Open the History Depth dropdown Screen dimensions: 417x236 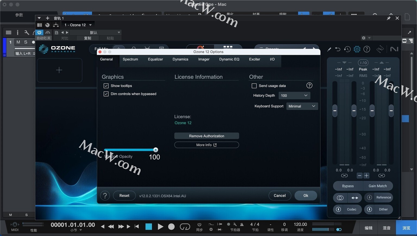click(x=294, y=96)
